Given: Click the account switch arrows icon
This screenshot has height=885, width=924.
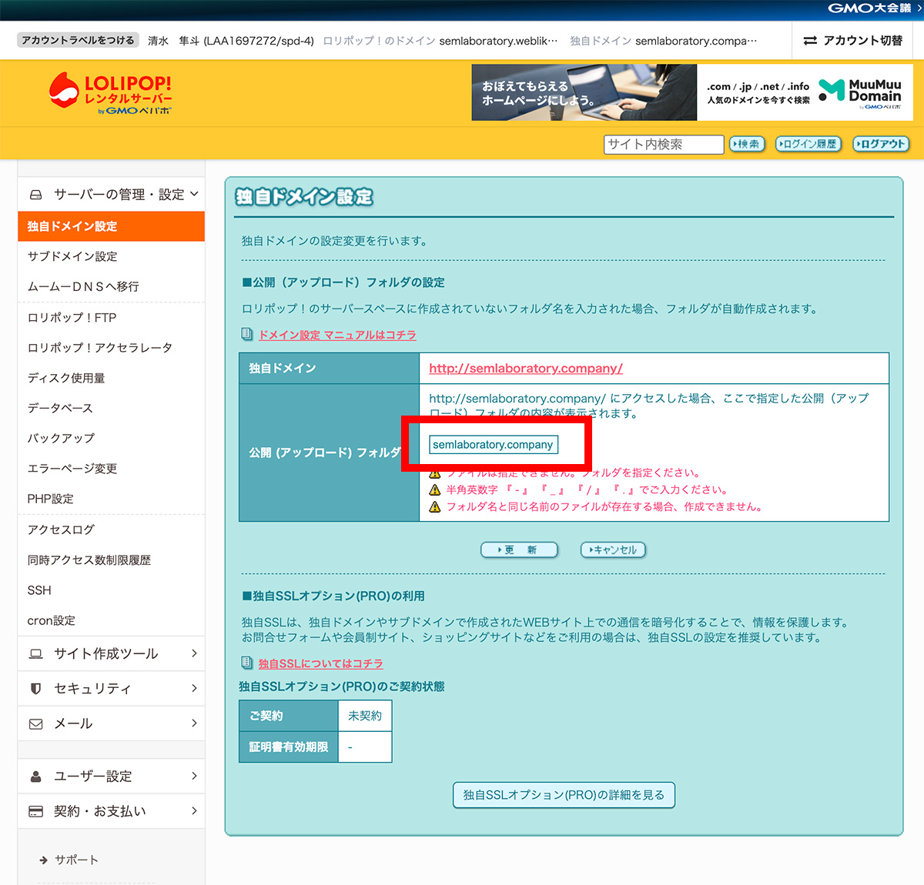Looking at the screenshot, I should [x=811, y=40].
